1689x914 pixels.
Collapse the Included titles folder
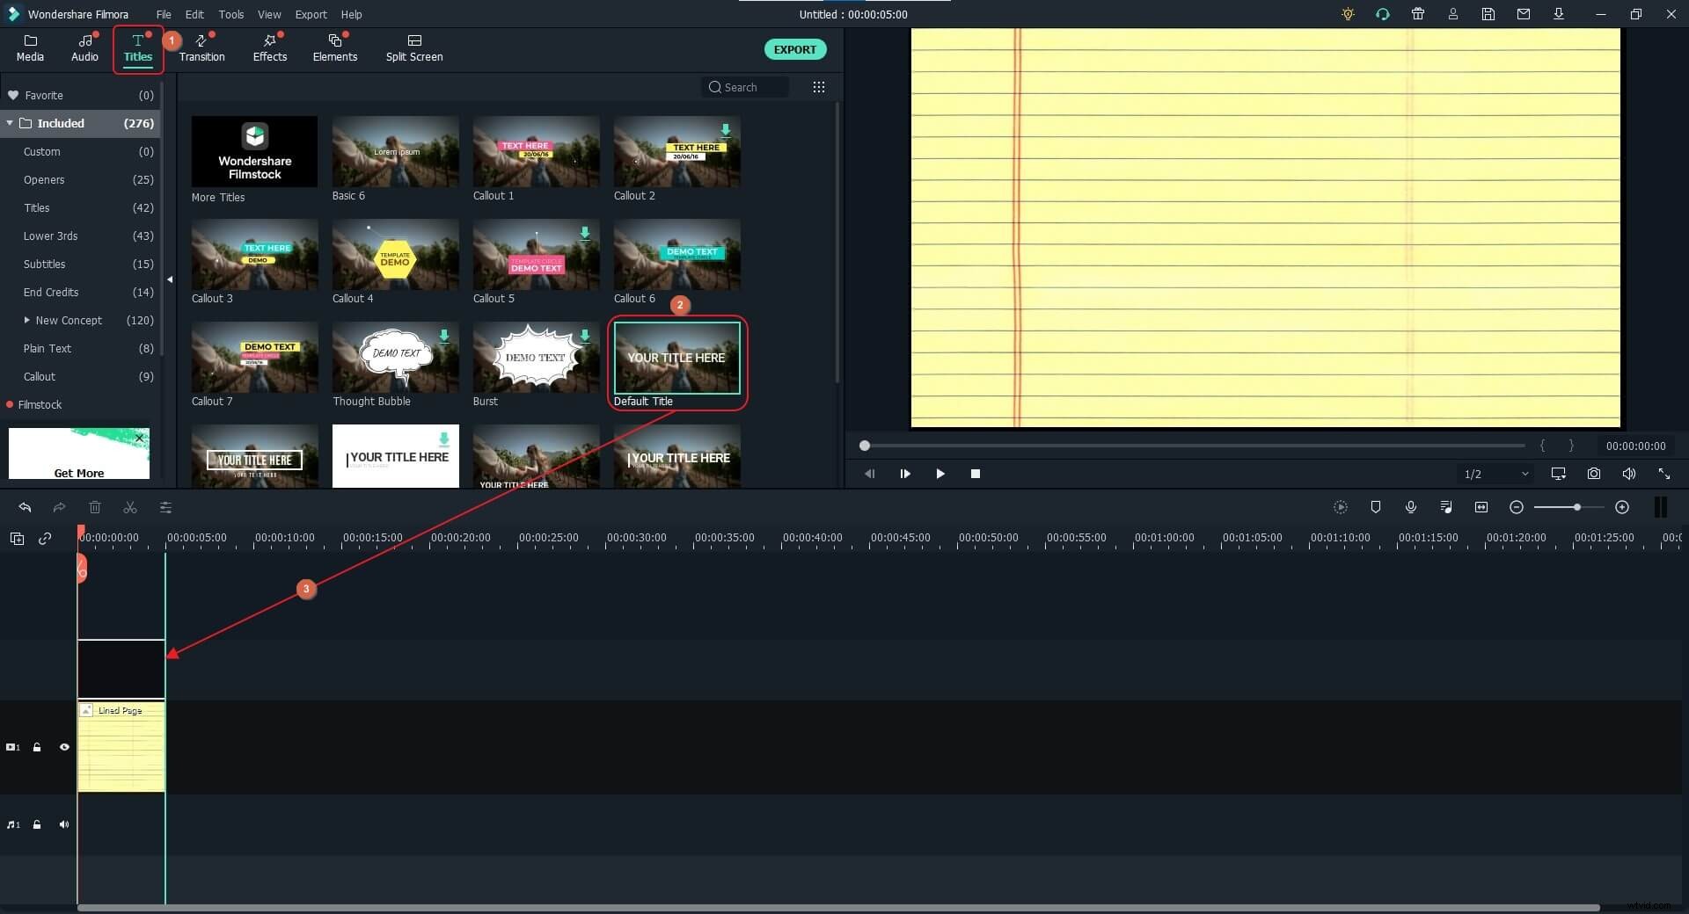pyautogui.click(x=11, y=123)
